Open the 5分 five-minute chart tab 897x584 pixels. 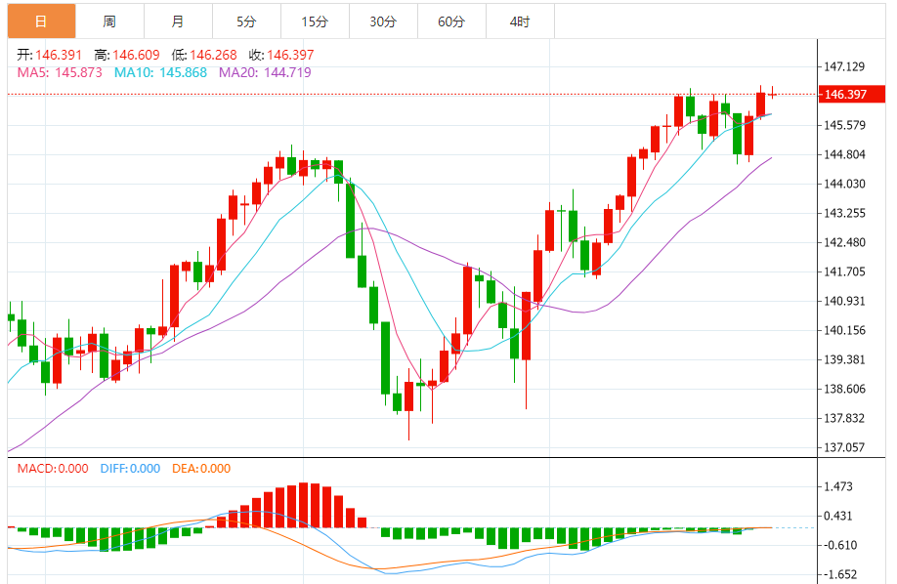[x=246, y=21]
